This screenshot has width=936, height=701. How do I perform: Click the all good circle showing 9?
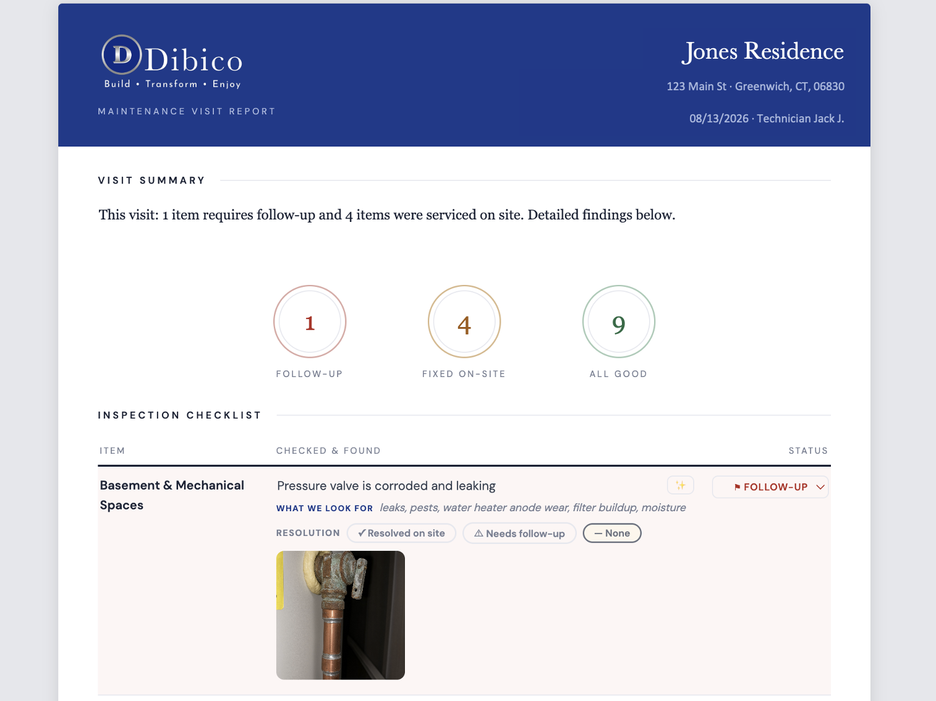click(619, 321)
